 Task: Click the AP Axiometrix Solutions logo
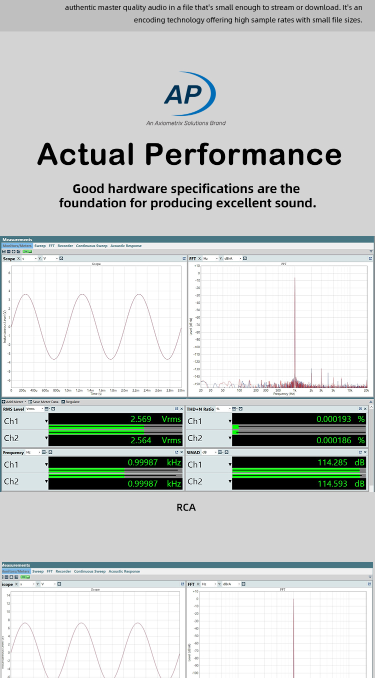tap(186, 98)
